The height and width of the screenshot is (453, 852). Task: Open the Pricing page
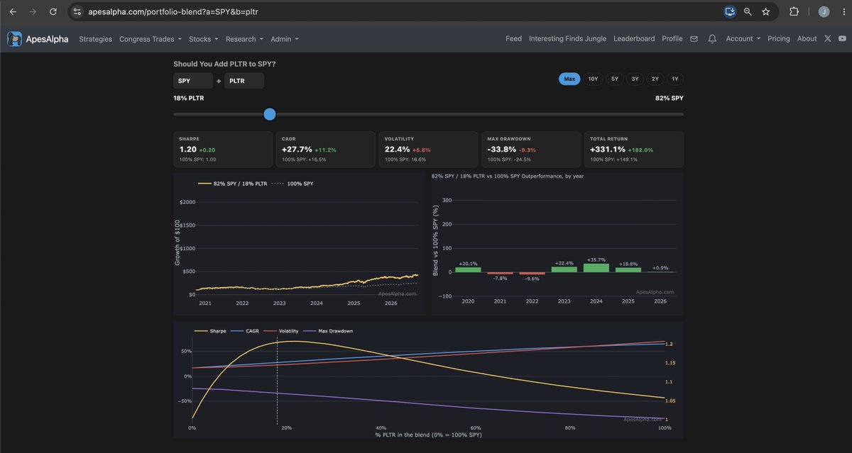click(x=778, y=39)
